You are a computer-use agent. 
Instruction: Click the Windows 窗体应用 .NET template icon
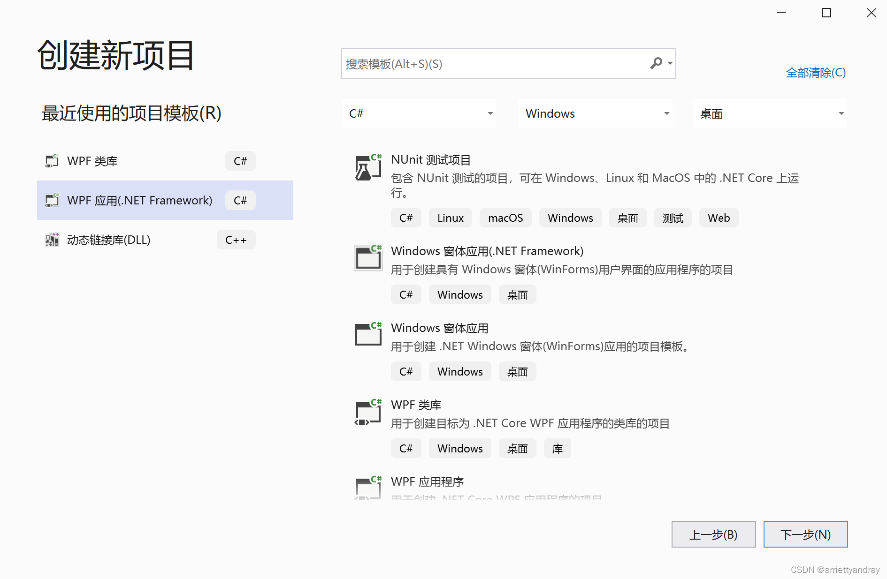tap(368, 334)
